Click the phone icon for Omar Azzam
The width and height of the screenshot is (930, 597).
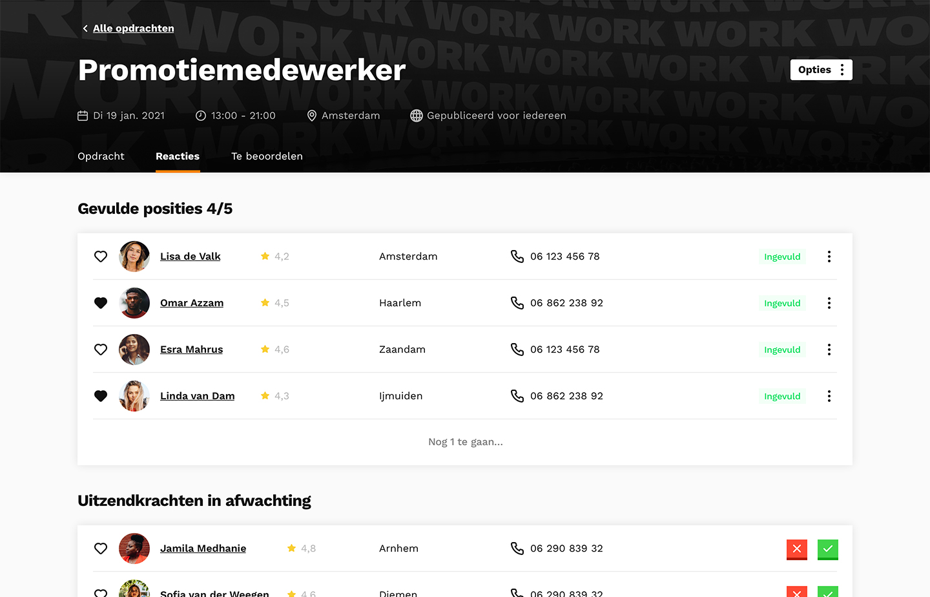[517, 303]
